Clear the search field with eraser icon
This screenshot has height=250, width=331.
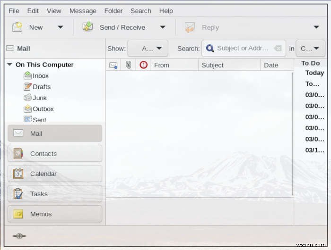(x=278, y=49)
